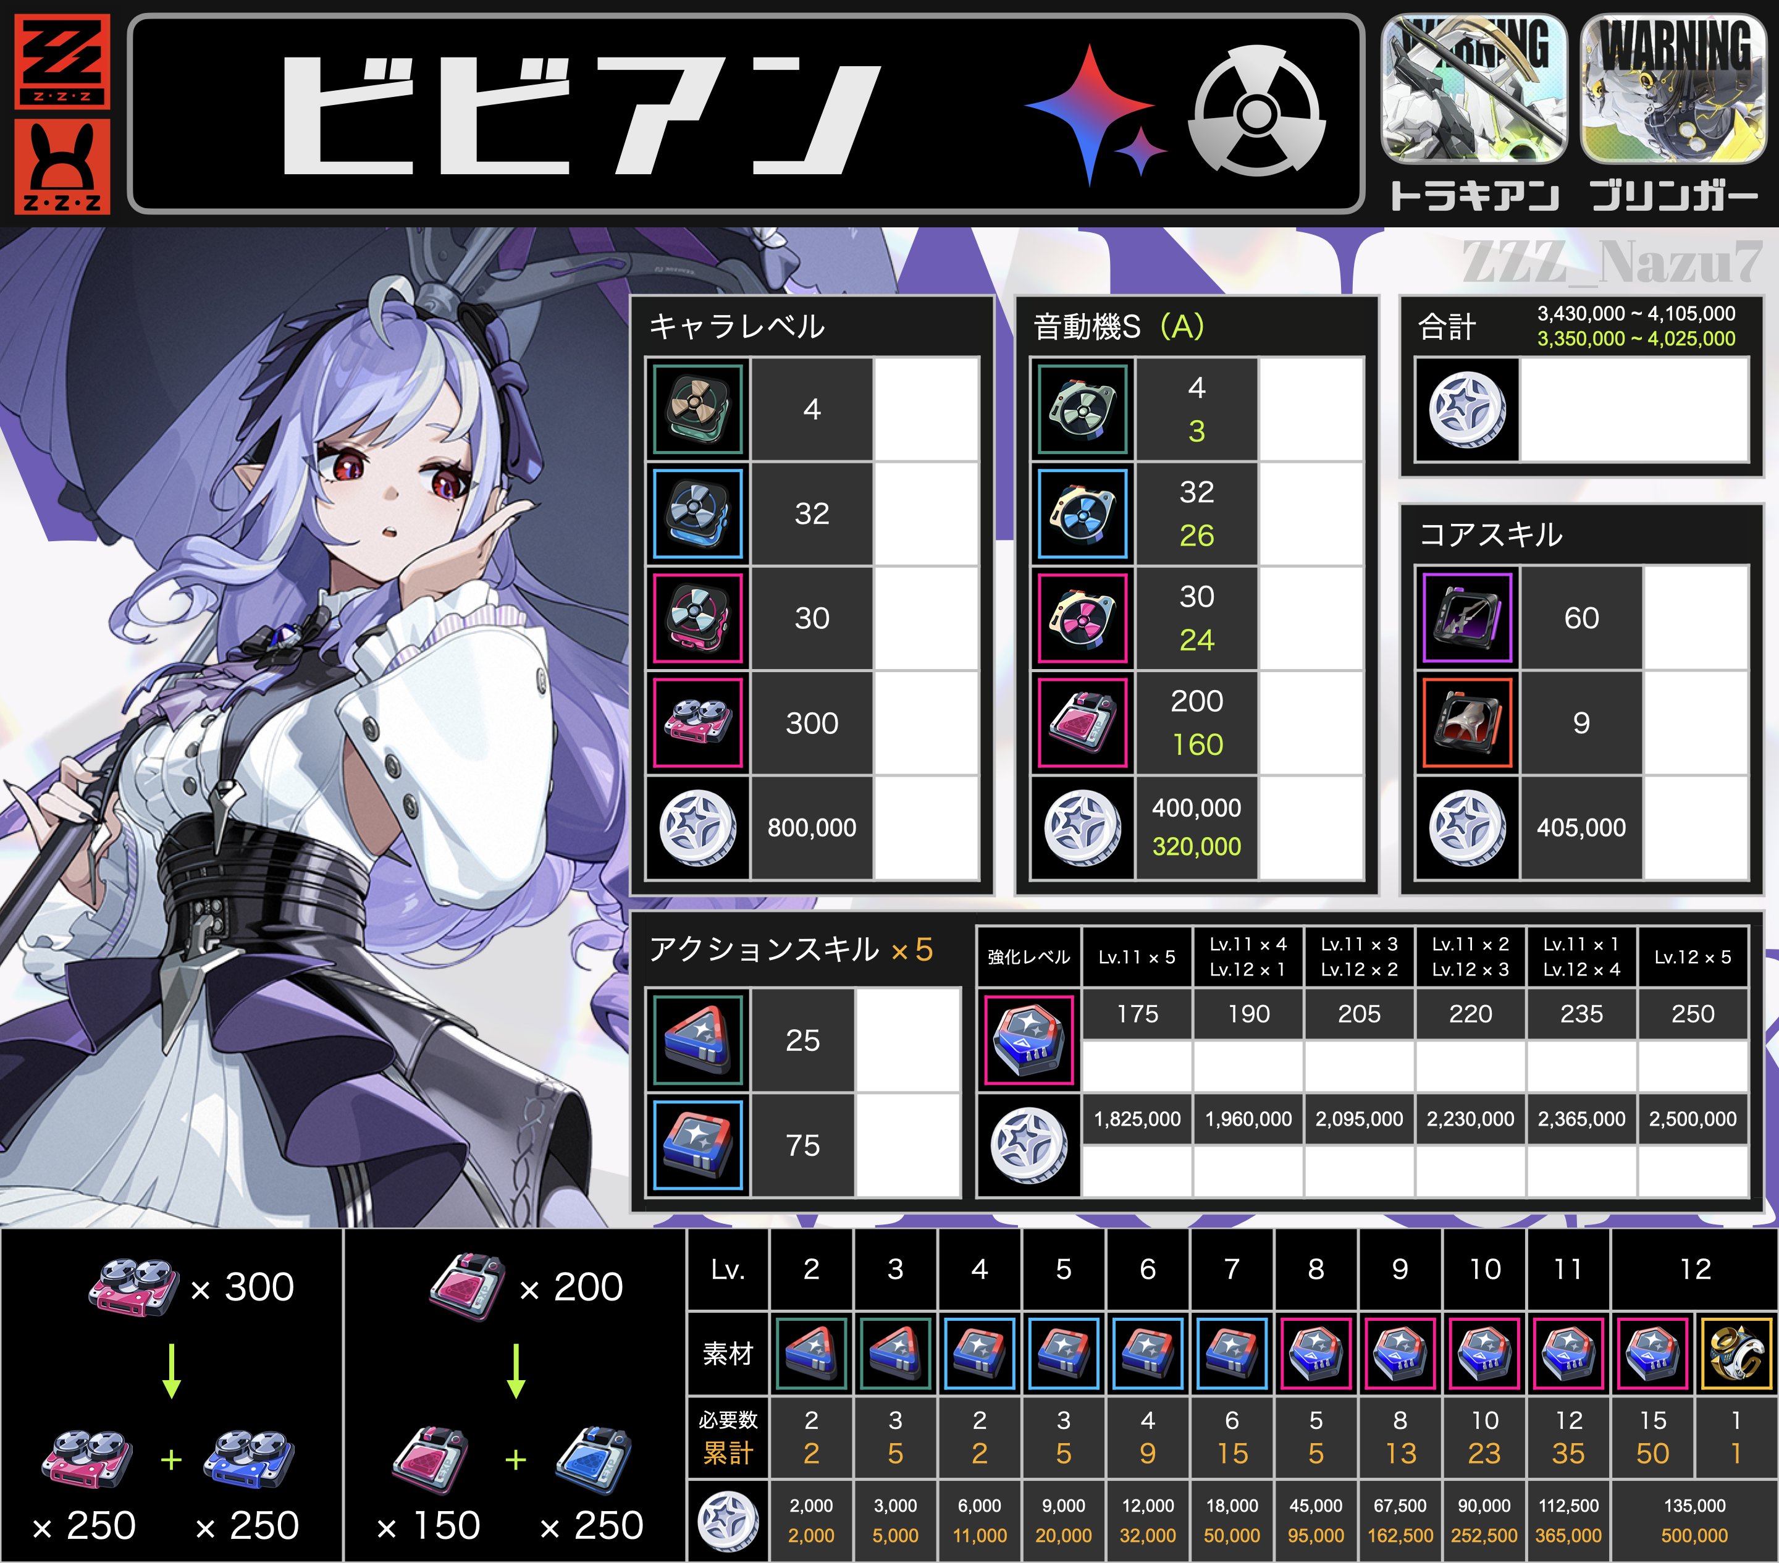Select the purple-bordered core skill material beside 60

1468,618
